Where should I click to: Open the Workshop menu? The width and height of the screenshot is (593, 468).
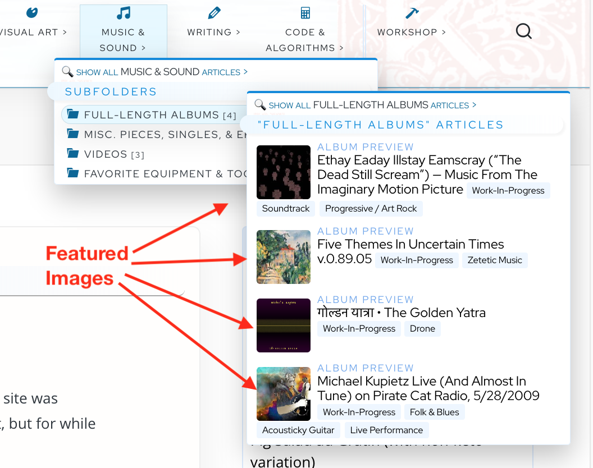[x=412, y=32]
